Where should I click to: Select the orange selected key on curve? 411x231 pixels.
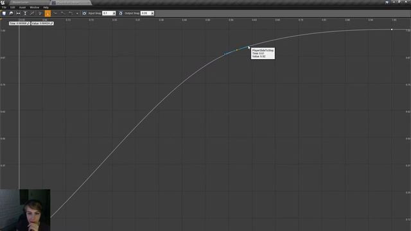click(237, 50)
